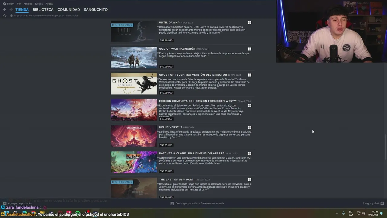Click the Windows platform icon for God of War Ragnarök

249,49
